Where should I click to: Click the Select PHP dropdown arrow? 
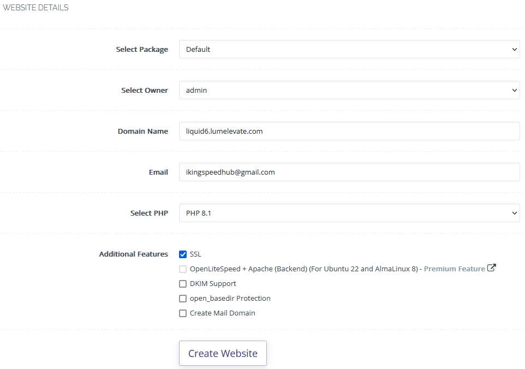pos(514,213)
